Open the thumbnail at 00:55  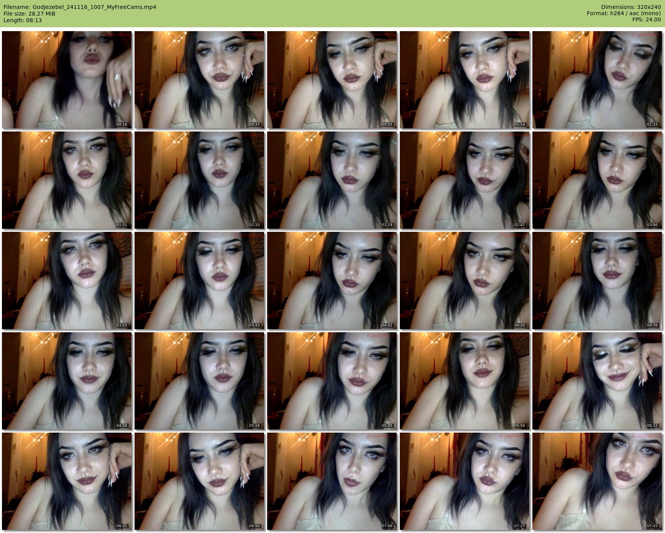pyautogui.click(x=332, y=80)
